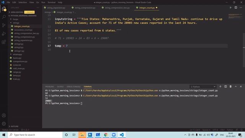245x138 pixels.
Task: Open terminal selector dropdown '2: Python'
Action: pos(203,87)
